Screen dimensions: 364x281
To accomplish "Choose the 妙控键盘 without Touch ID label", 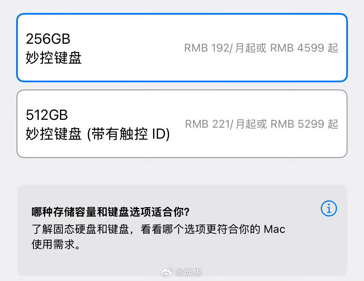I will click(54, 58).
